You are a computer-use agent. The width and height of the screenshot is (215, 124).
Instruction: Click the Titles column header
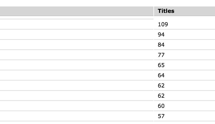[184, 11]
